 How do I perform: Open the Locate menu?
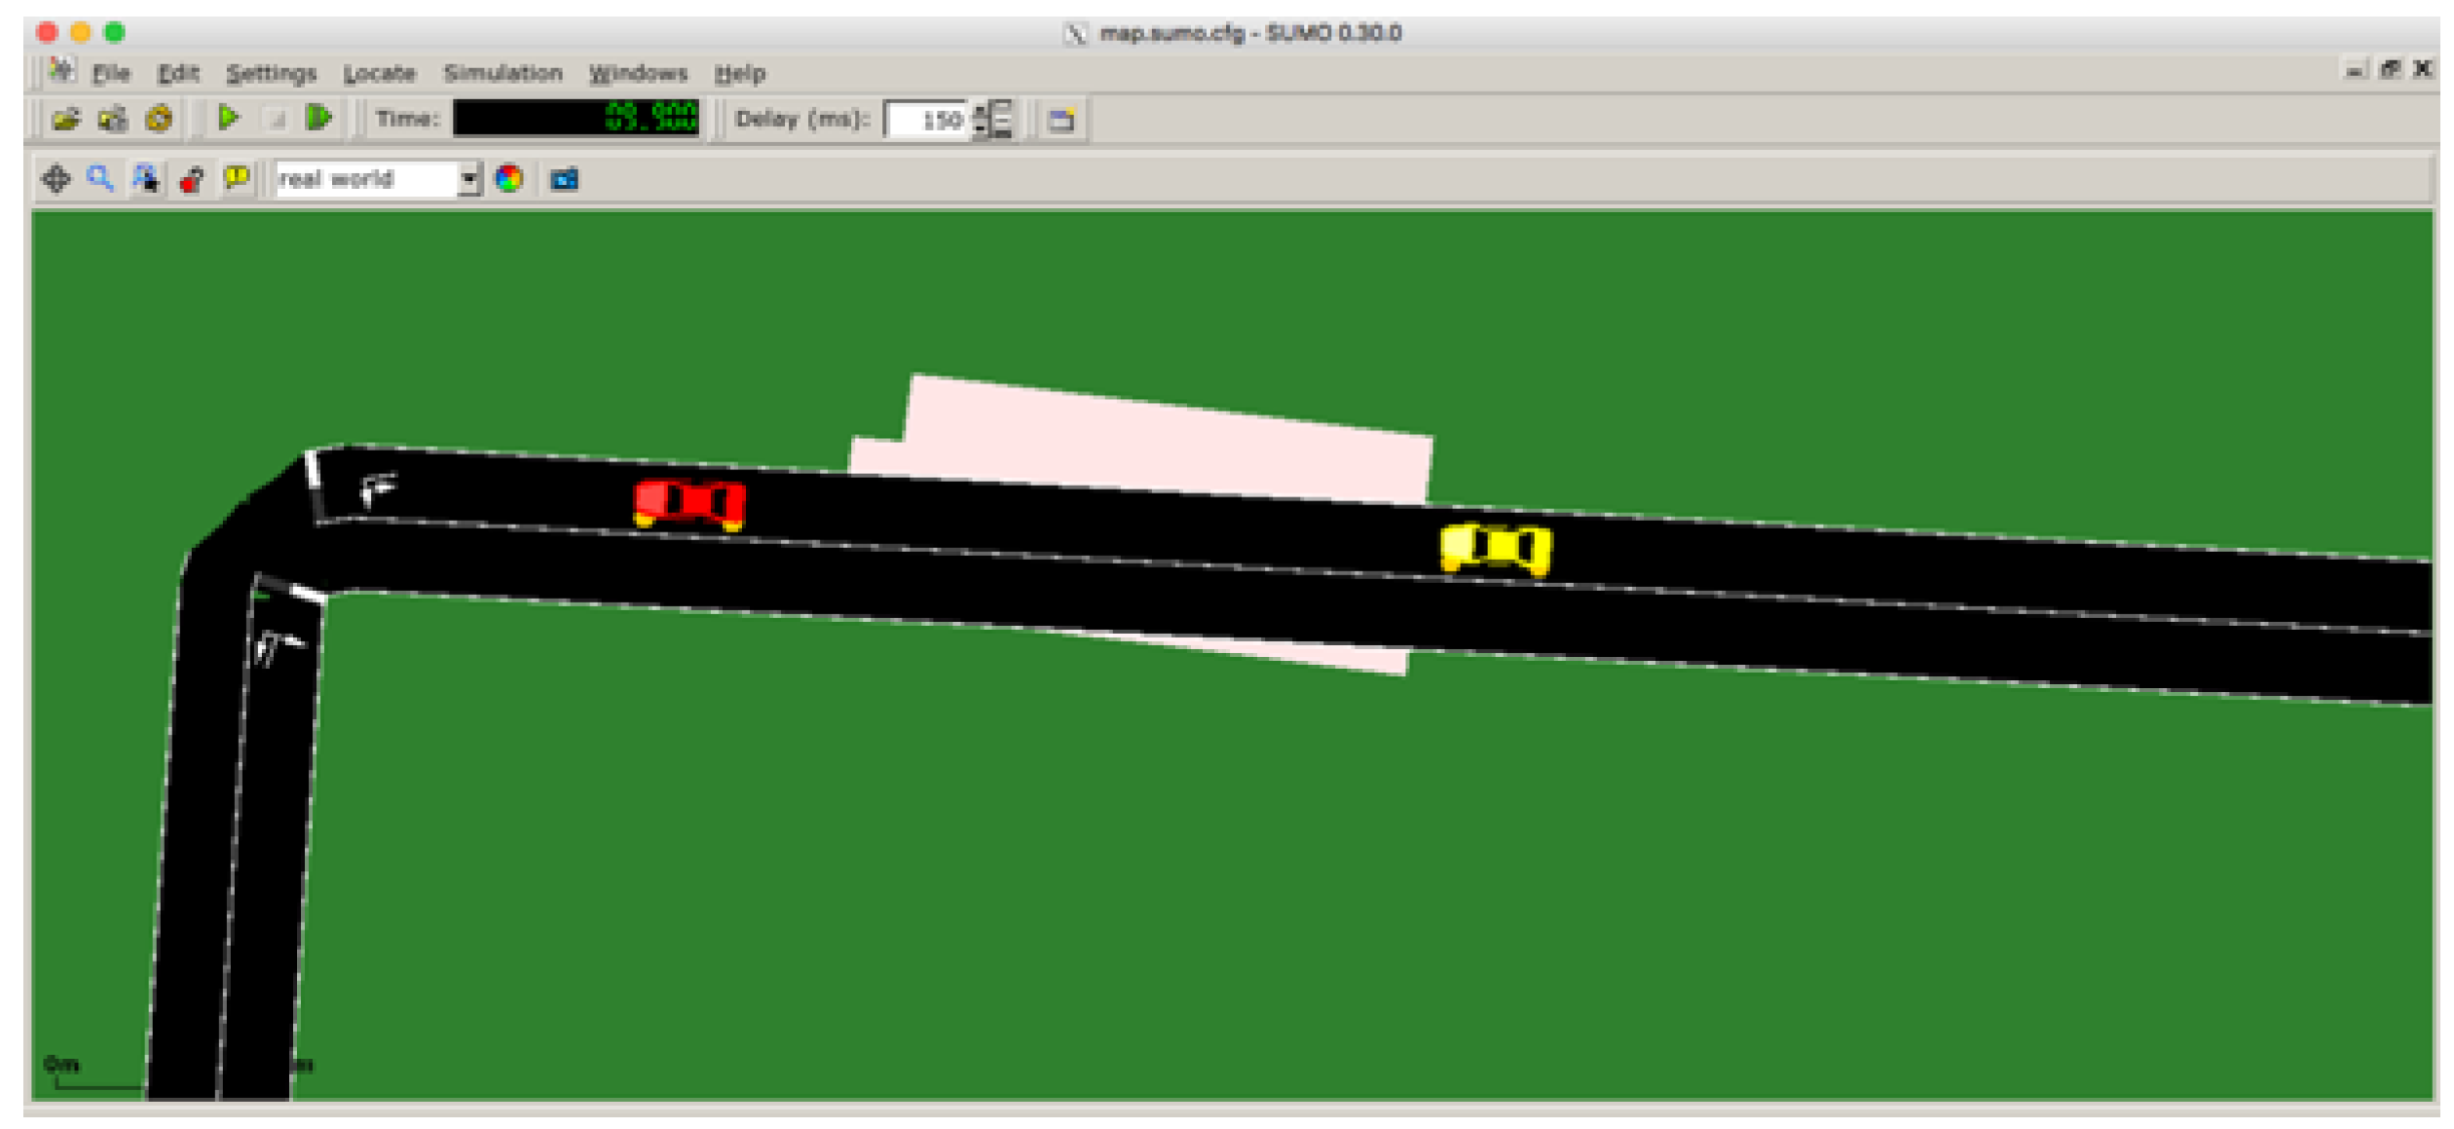[379, 74]
